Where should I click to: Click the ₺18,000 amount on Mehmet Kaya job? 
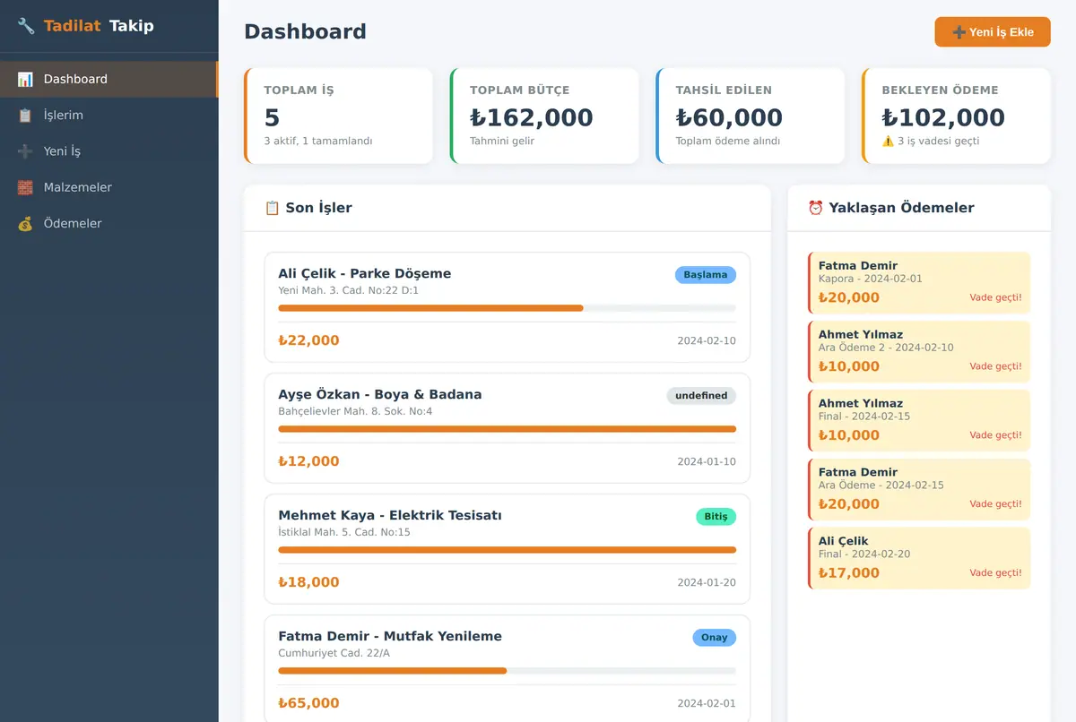tap(308, 582)
